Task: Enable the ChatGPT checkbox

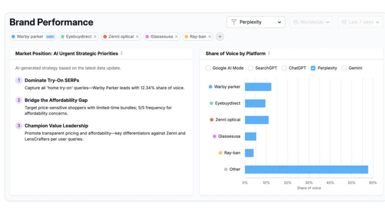Action: tap(284, 68)
